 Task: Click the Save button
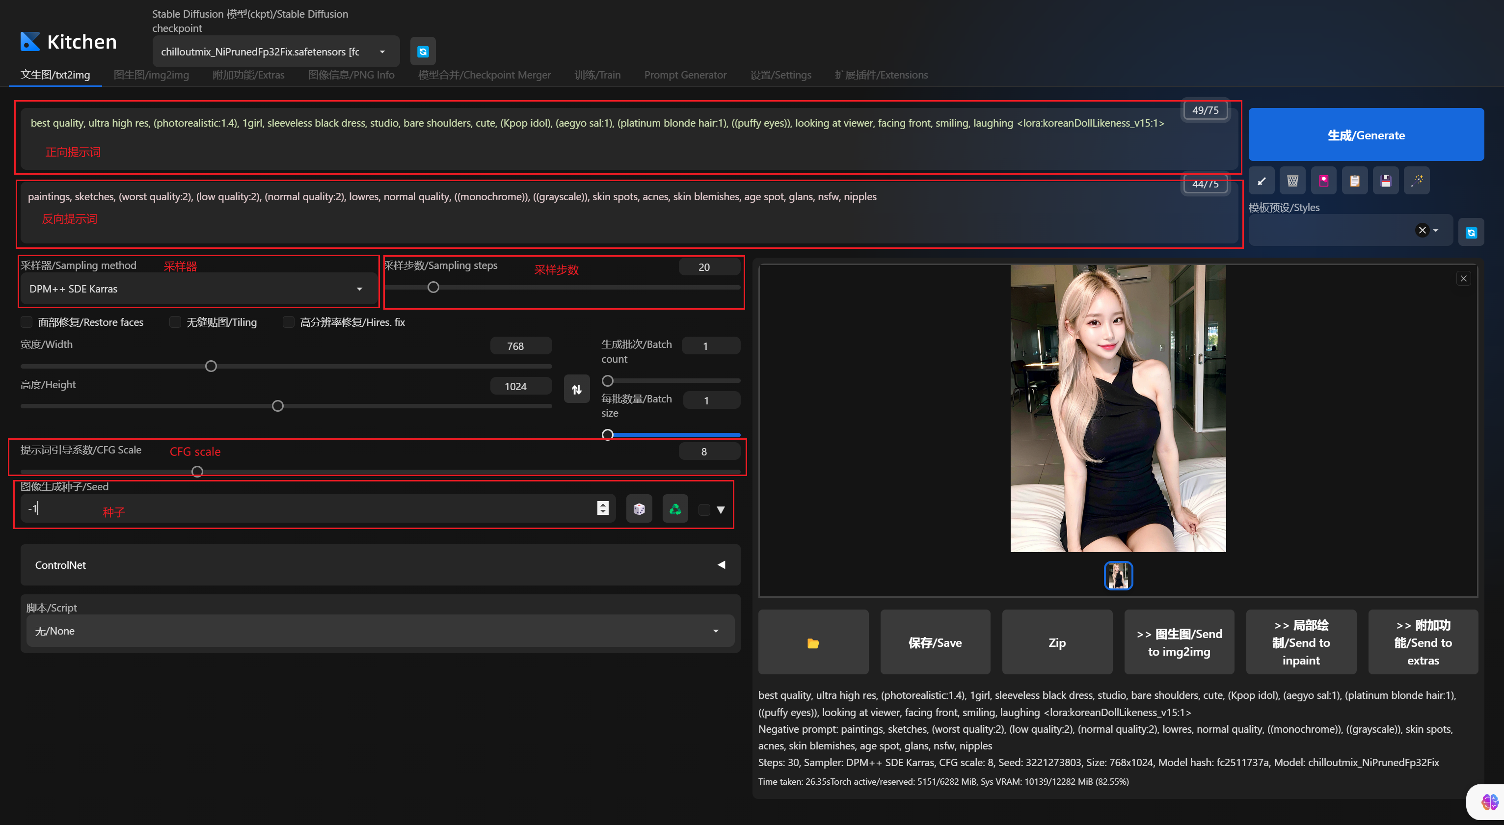point(935,643)
